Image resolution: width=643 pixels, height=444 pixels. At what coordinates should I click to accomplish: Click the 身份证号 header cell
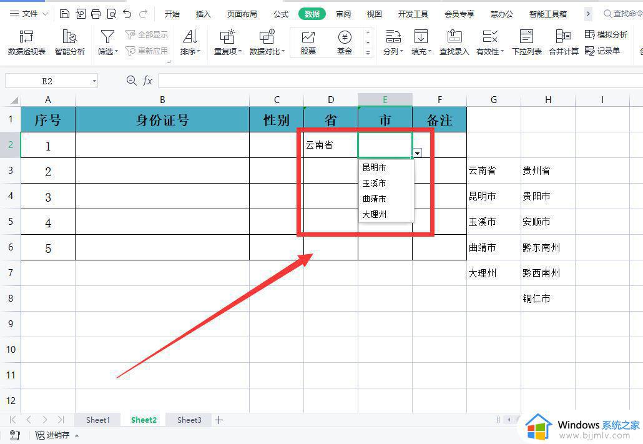162,119
